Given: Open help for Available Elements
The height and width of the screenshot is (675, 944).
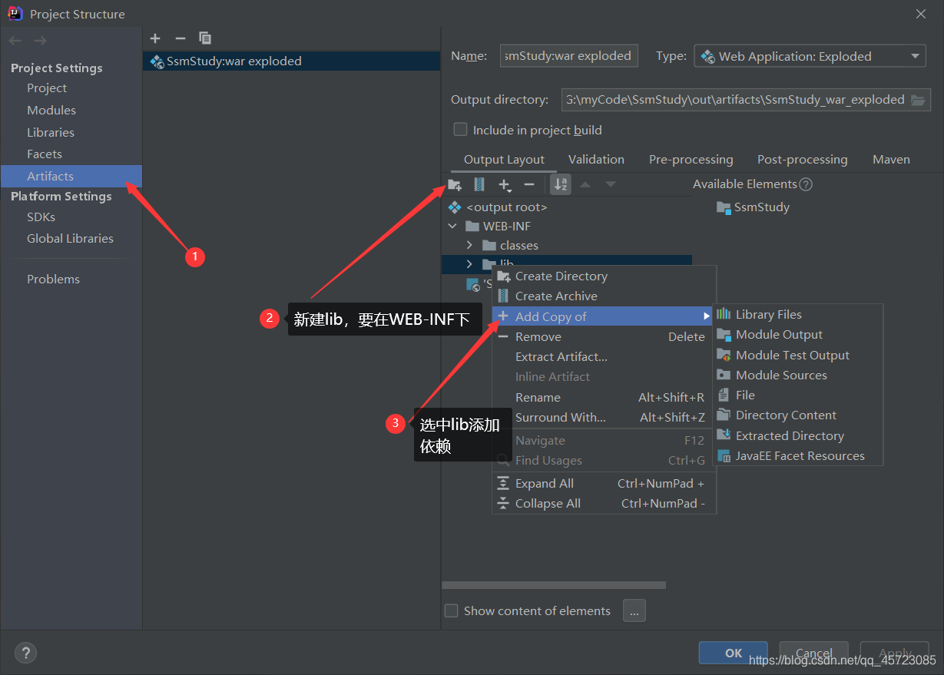Looking at the screenshot, I should 805,184.
